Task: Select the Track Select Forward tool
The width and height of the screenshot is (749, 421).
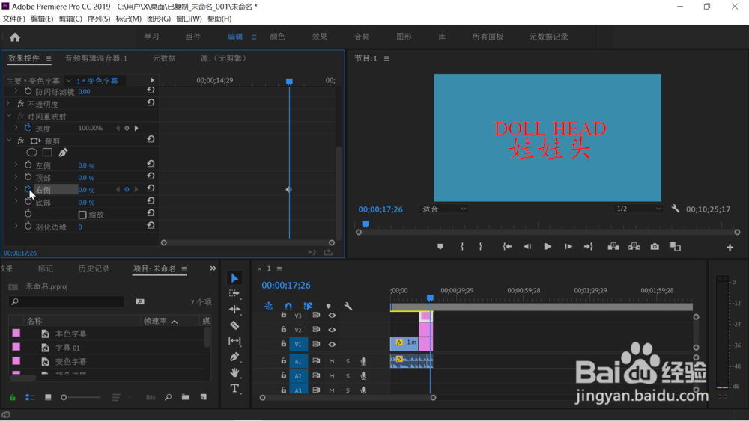Action: pyautogui.click(x=234, y=293)
